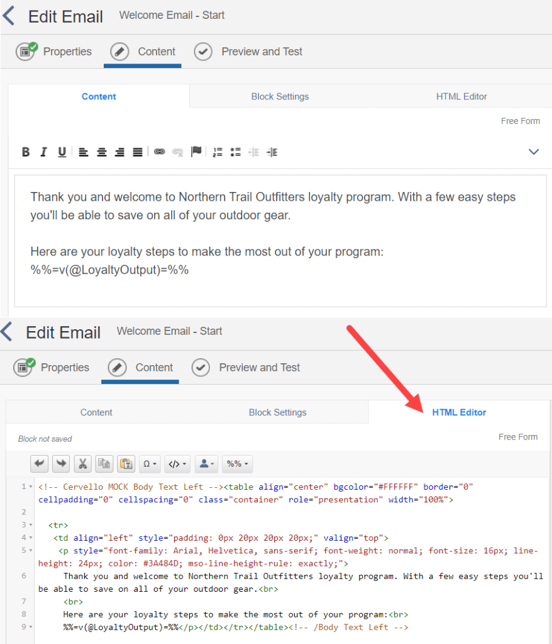The height and width of the screenshot is (644, 552).
Task: Open the Omega special characters dropdown
Action: pos(150,464)
